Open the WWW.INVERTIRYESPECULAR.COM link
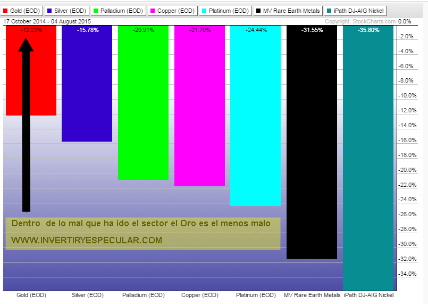The image size is (428, 304). tap(86, 241)
